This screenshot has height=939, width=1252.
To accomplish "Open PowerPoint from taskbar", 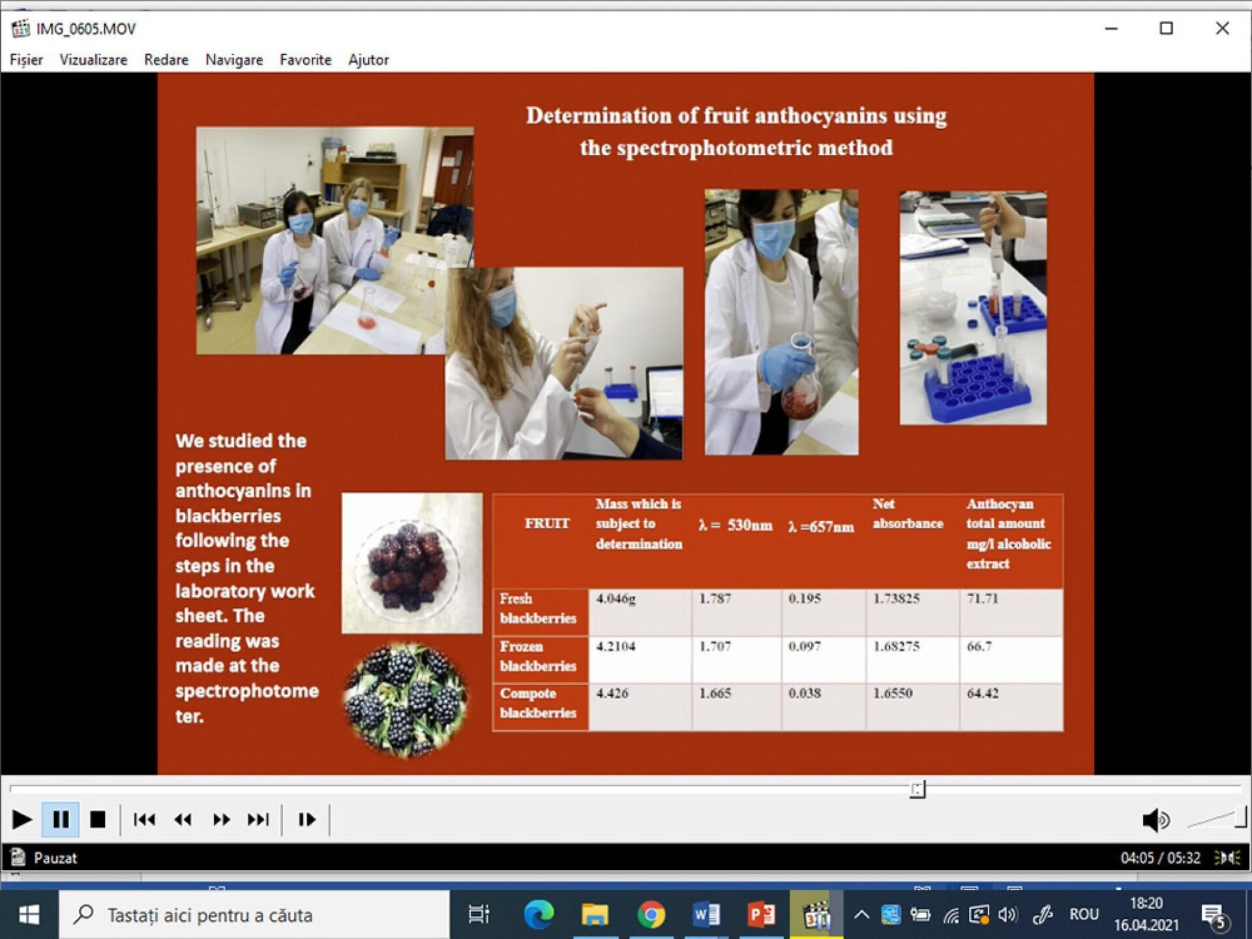I will click(x=762, y=915).
